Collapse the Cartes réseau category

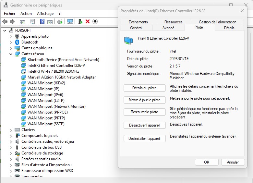pyautogui.click(x=11, y=54)
